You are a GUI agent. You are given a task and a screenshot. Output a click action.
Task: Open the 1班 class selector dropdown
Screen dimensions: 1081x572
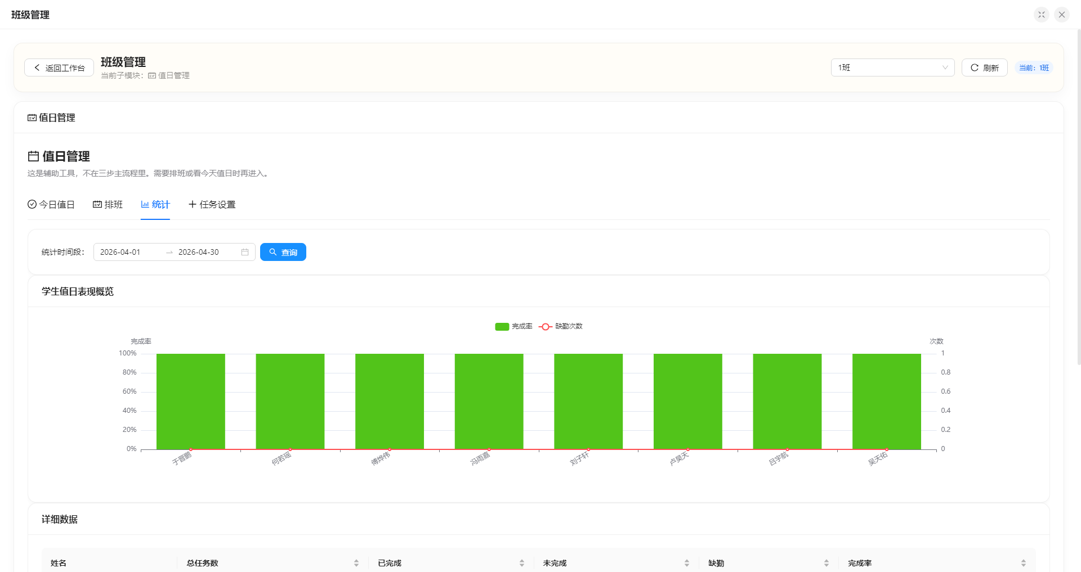coord(892,67)
